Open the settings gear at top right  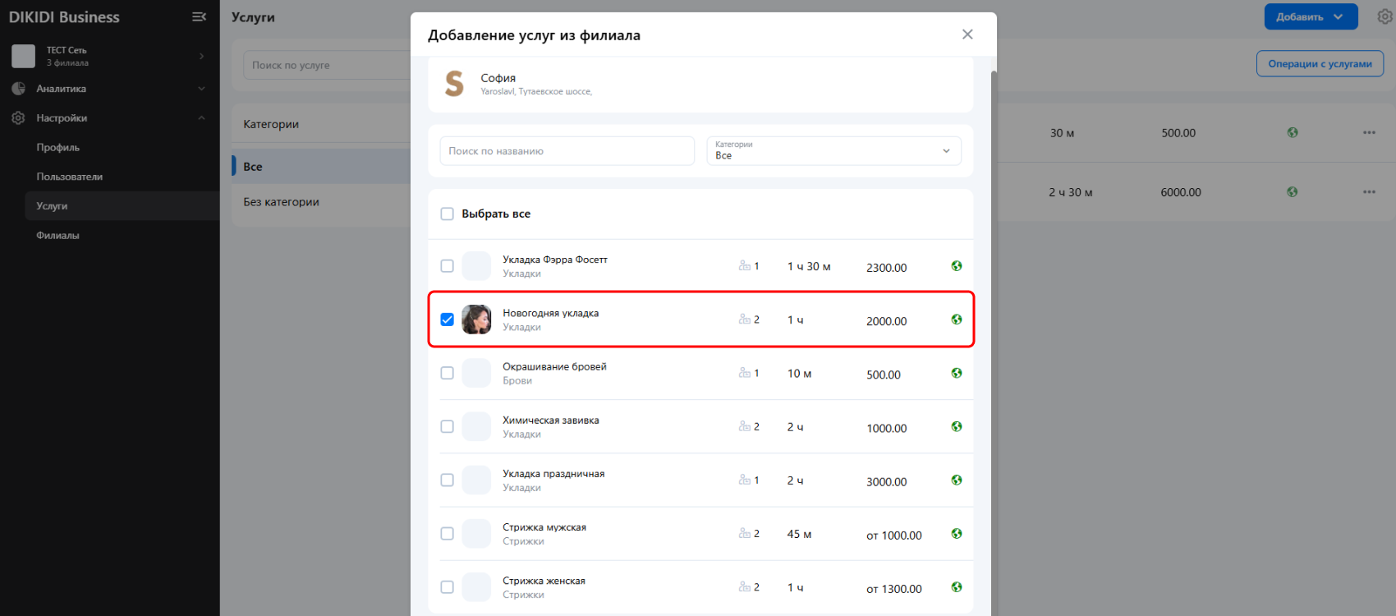[x=1385, y=17]
